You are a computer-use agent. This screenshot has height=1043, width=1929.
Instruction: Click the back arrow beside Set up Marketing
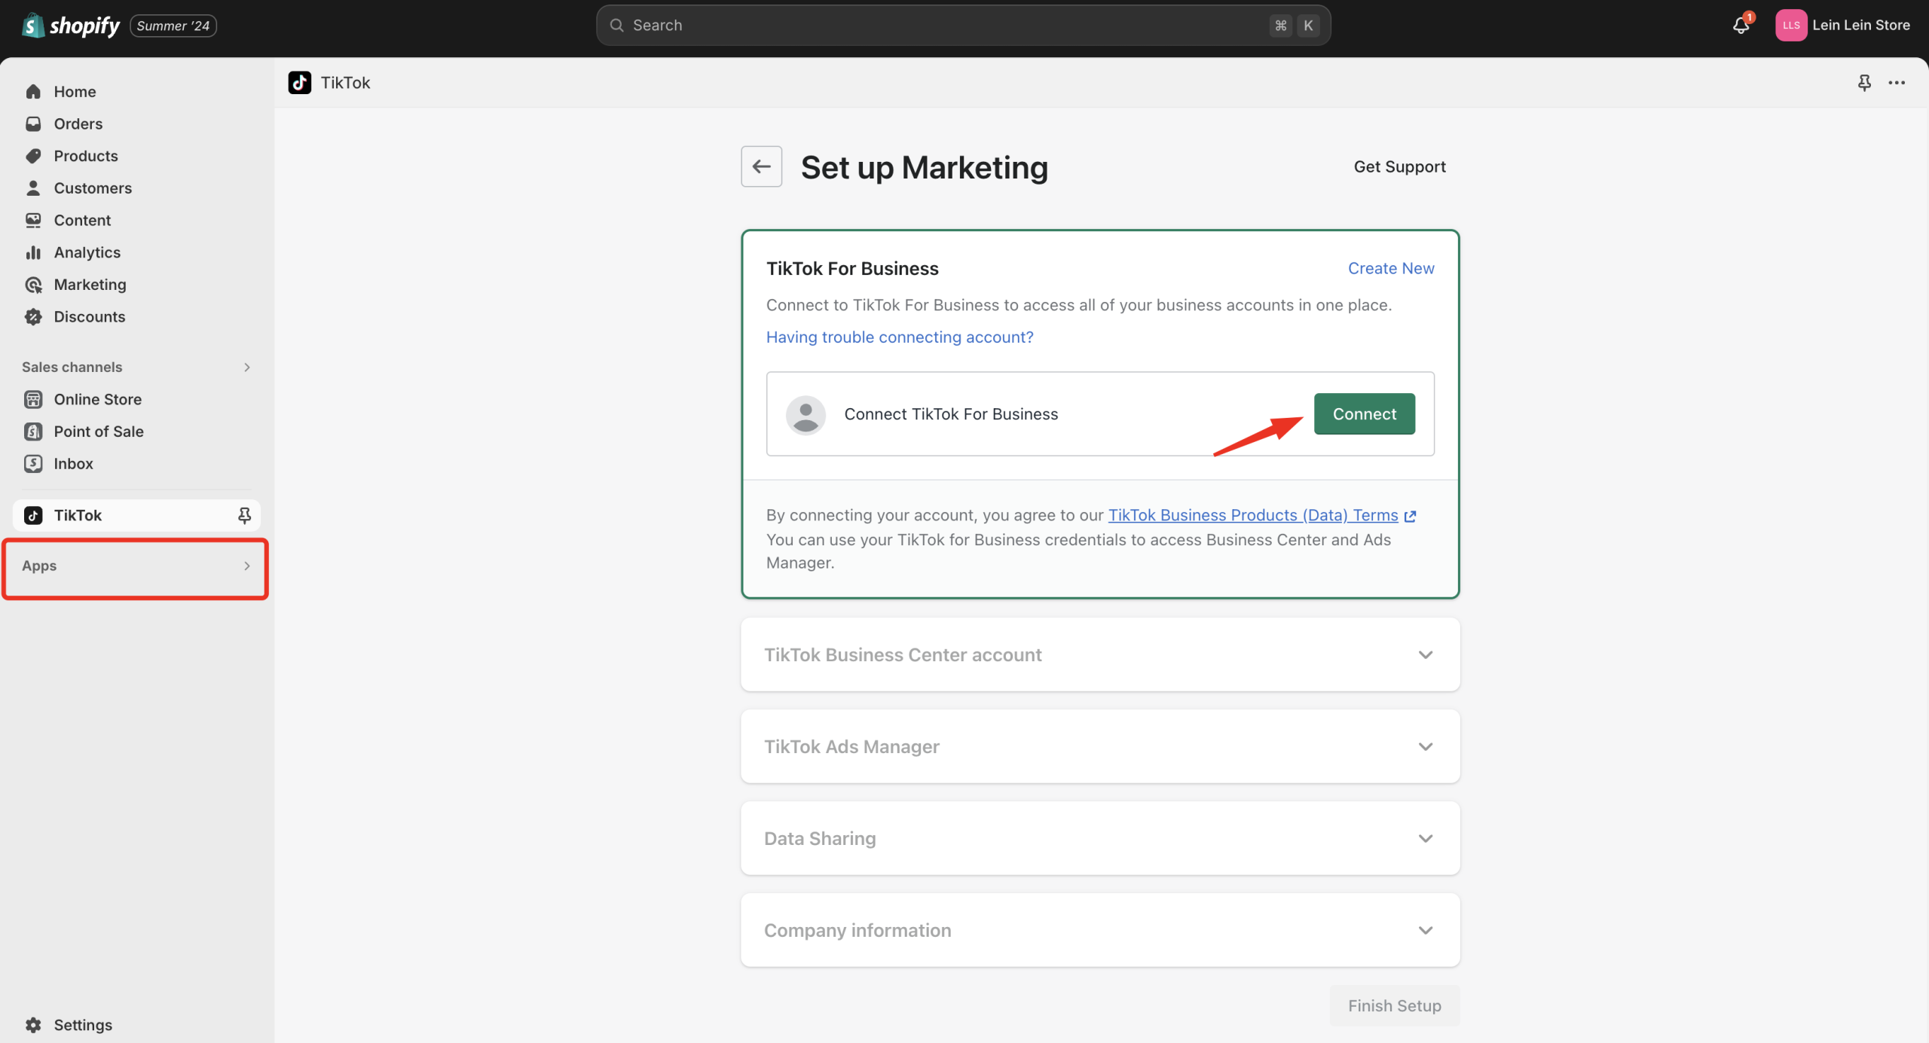(x=761, y=166)
